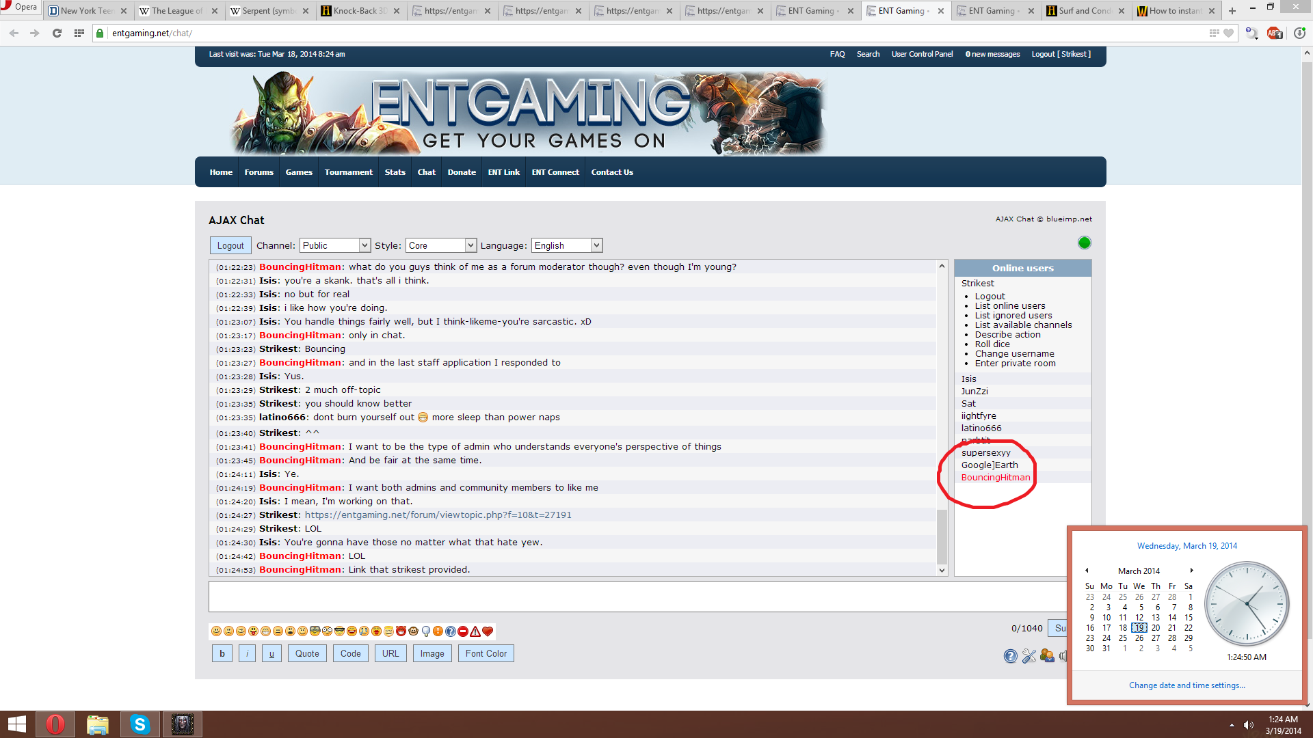Image resolution: width=1313 pixels, height=738 pixels.
Task: Open the Style dropdown
Action: click(x=441, y=245)
